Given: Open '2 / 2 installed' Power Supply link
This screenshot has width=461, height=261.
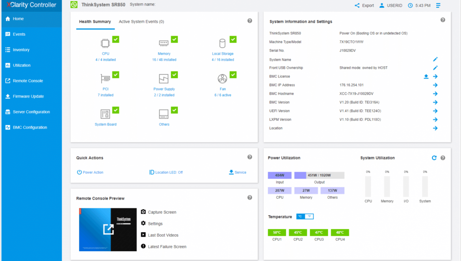Looking at the screenshot, I should tap(164, 95).
